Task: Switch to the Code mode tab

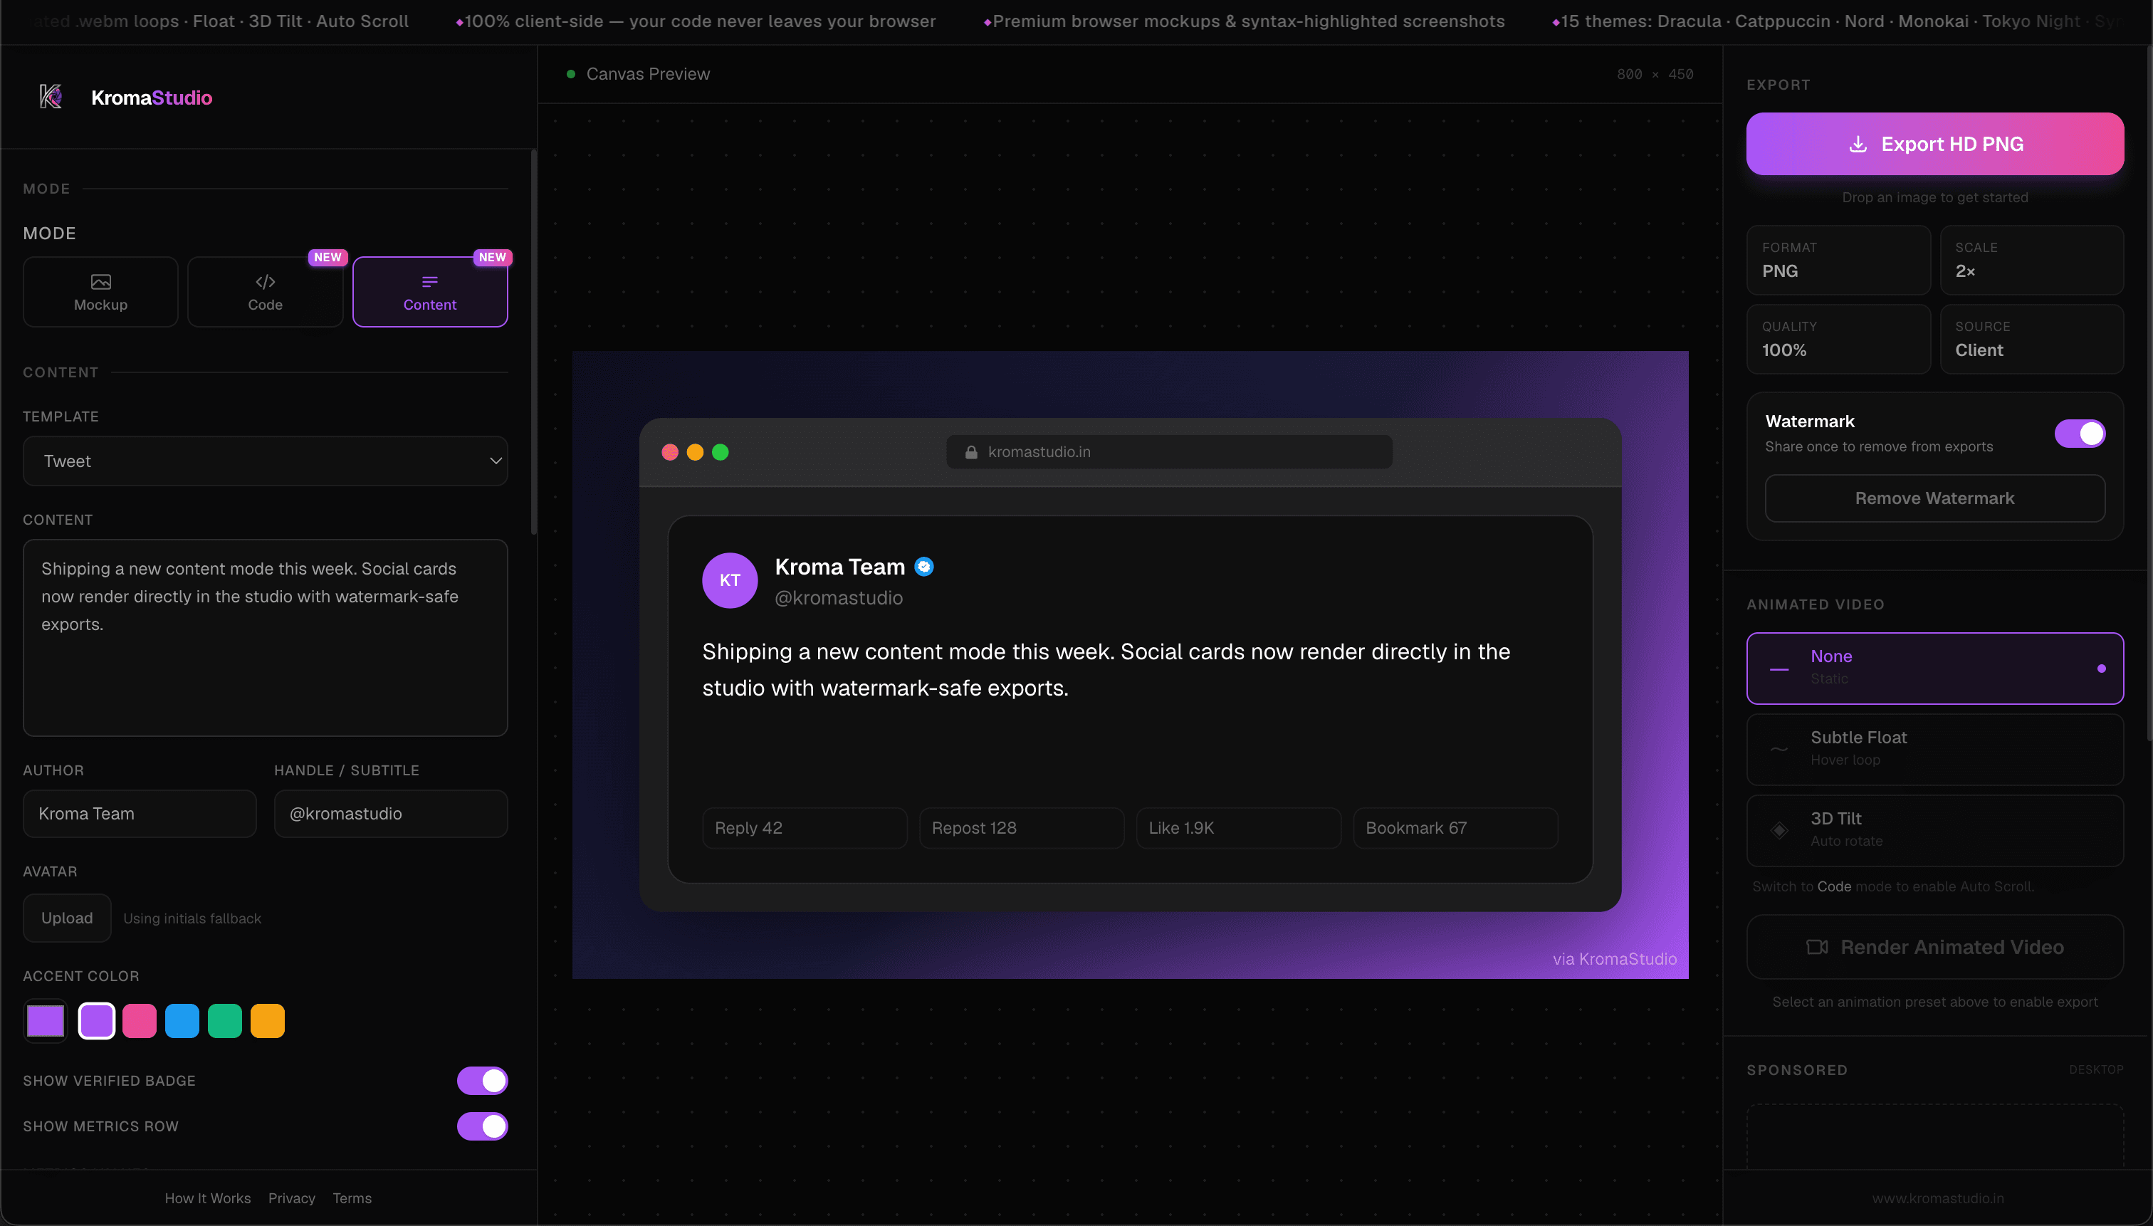Action: click(266, 292)
